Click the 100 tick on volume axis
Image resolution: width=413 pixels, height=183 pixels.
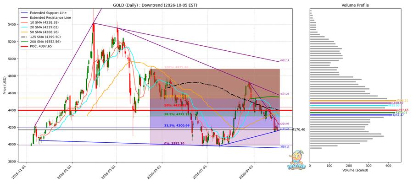pos(329,166)
